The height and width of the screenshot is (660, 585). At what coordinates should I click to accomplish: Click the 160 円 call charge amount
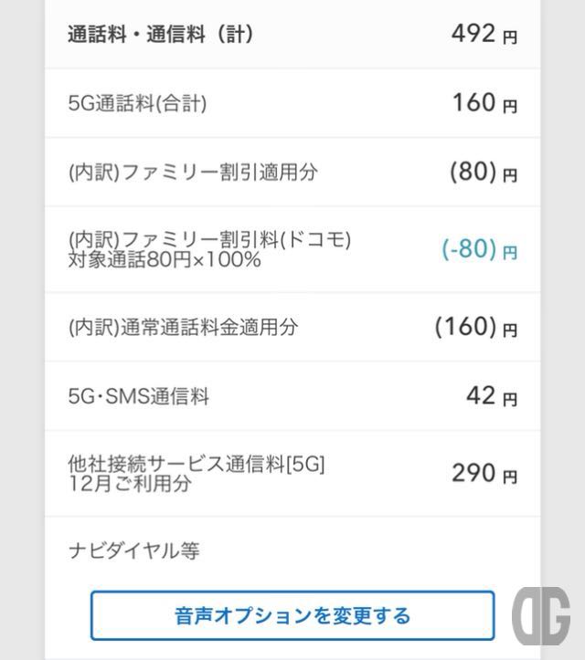tap(484, 103)
